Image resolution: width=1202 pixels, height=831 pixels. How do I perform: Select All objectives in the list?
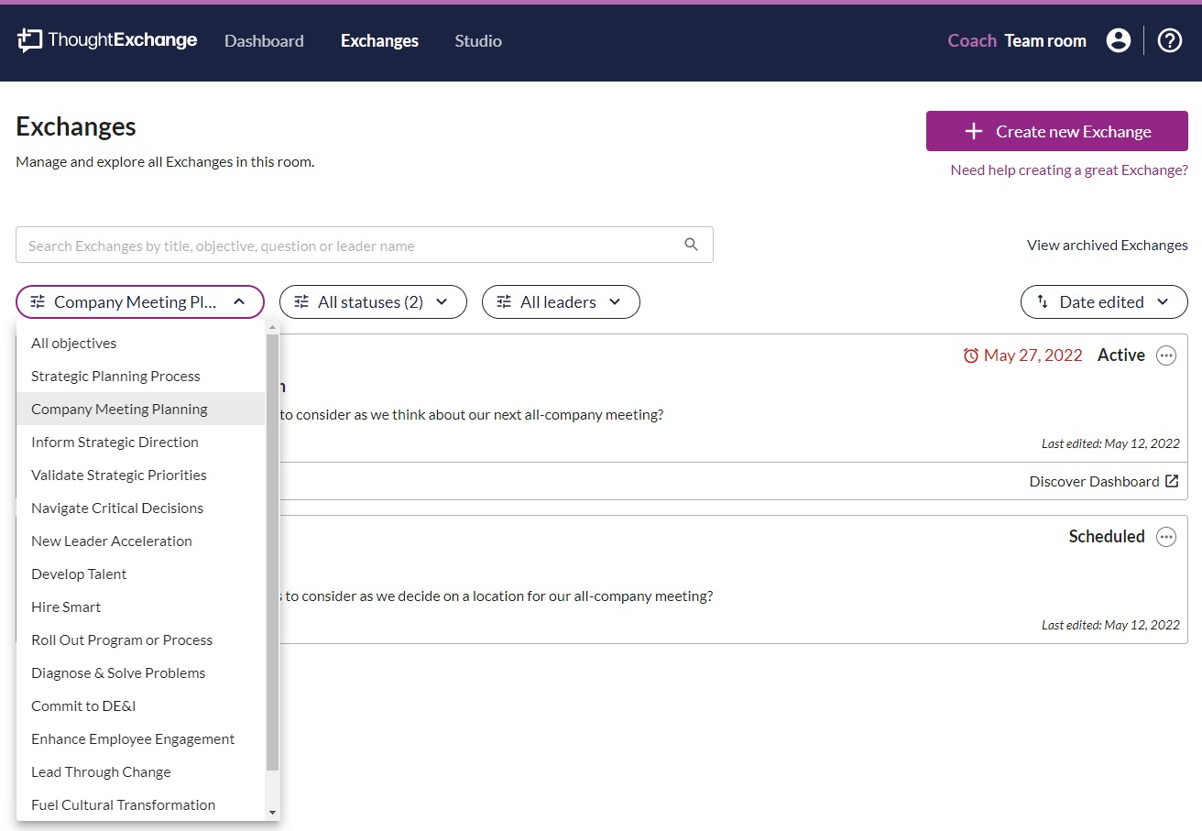coord(141,343)
